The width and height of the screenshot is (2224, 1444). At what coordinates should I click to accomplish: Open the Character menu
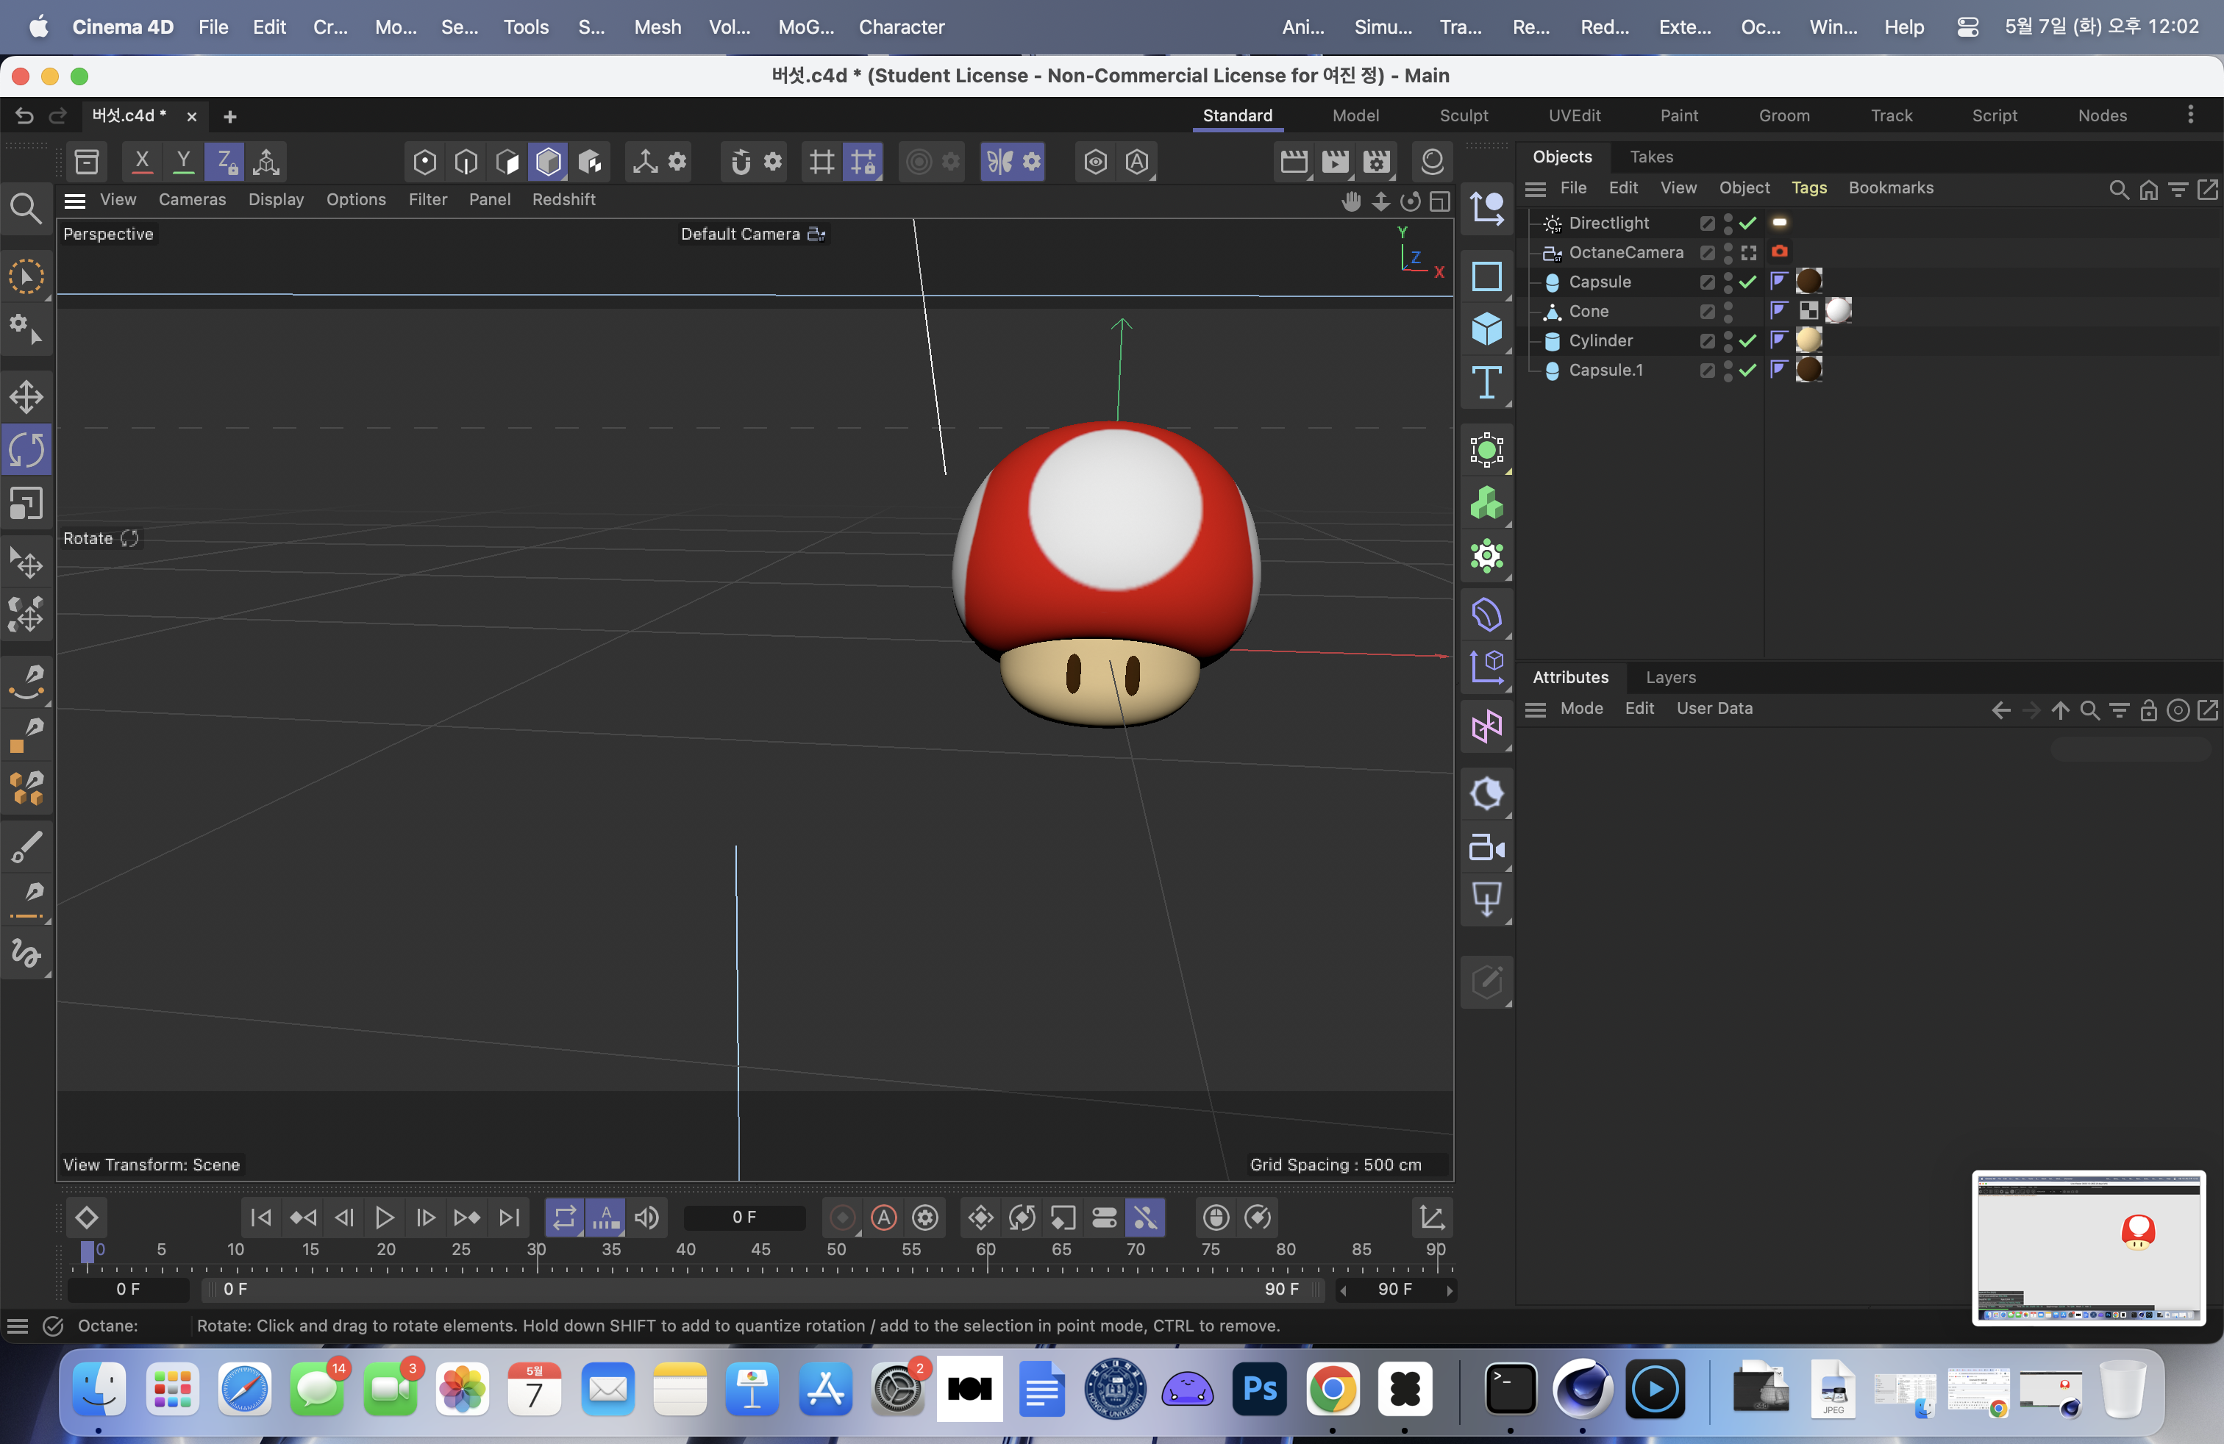pos(901,27)
